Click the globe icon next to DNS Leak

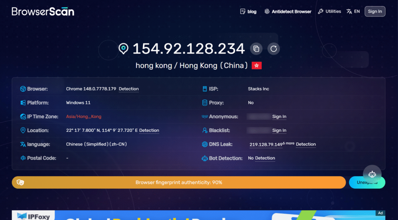coord(204,144)
